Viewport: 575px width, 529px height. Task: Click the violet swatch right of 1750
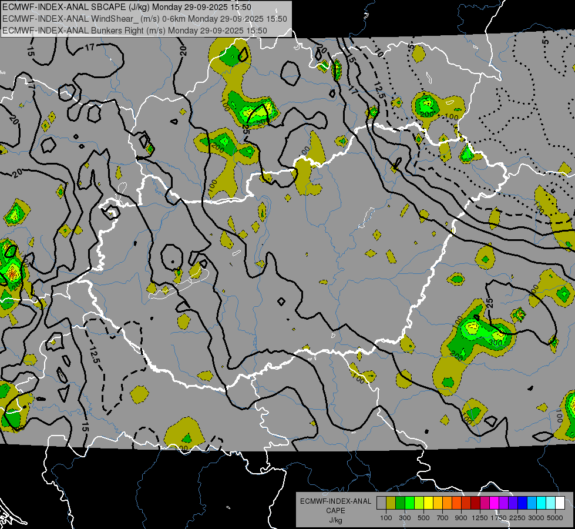tap(504, 503)
